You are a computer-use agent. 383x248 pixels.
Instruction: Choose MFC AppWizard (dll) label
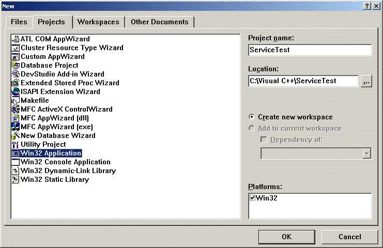point(55,118)
